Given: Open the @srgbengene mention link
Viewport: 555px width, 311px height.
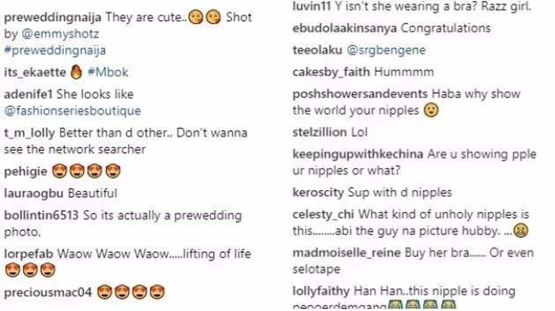Looking at the screenshot, I should pos(386,50).
